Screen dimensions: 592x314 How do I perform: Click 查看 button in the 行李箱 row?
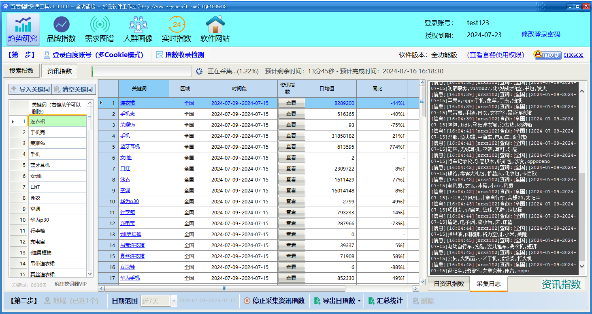[291, 212]
